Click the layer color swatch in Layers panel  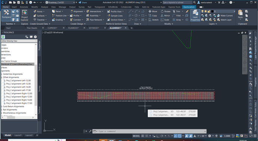click(x=212, y=11)
